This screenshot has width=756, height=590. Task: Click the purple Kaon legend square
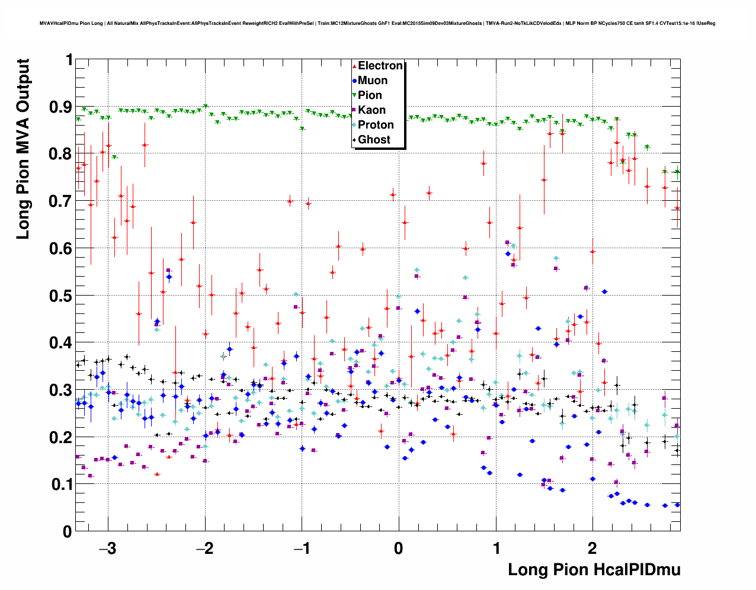pyautogui.click(x=354, y=110)
